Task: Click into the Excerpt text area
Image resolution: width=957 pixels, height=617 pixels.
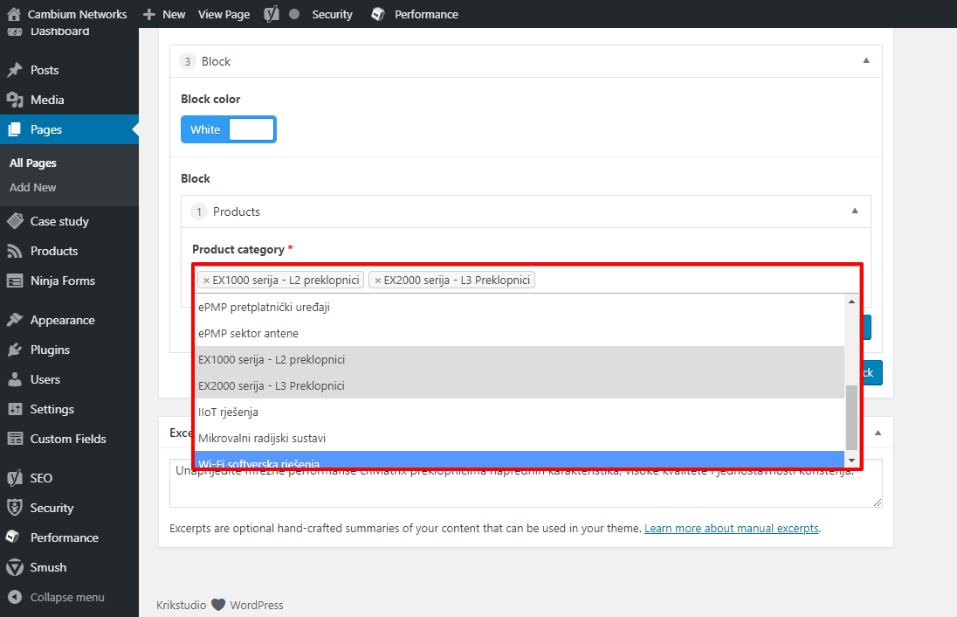Action: pyautogui.click(x=526, y=483)
